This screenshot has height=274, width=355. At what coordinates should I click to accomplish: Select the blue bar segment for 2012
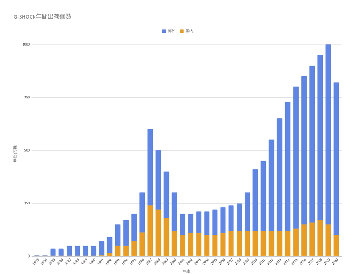[x=272, y=185]
